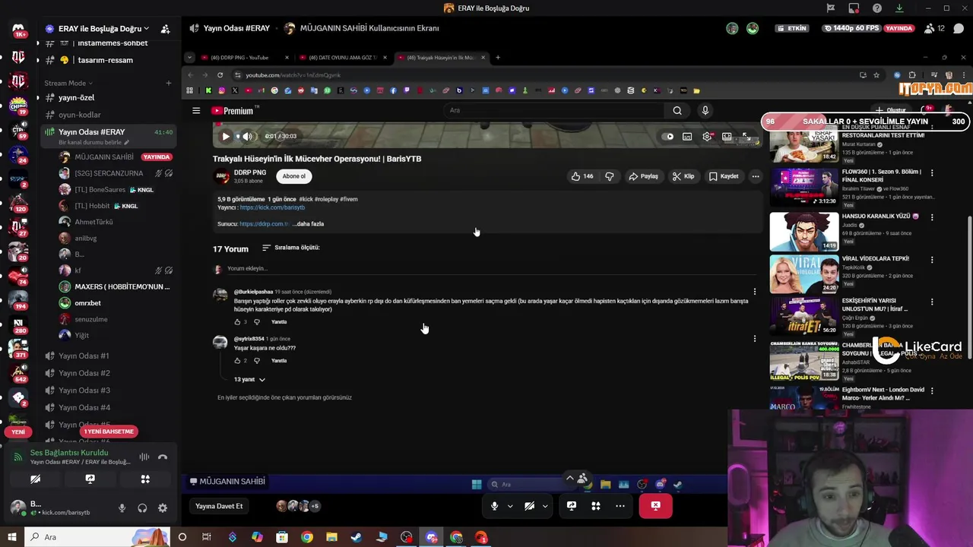This screenshot has height=547, width=973.
Task: Open camera options arrow in stream controls
Action: click(x=545, y=506)
